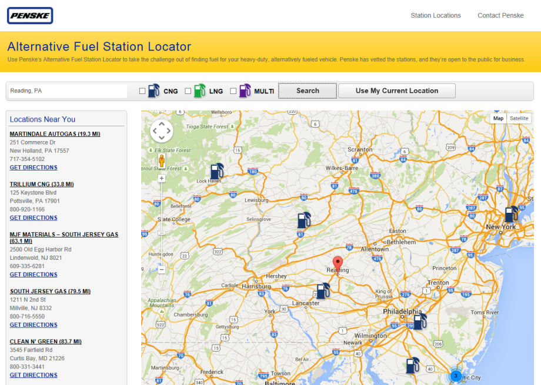
Task: Click the fuel pump icon near Atlantic City
Action: [x=411, y=366]
